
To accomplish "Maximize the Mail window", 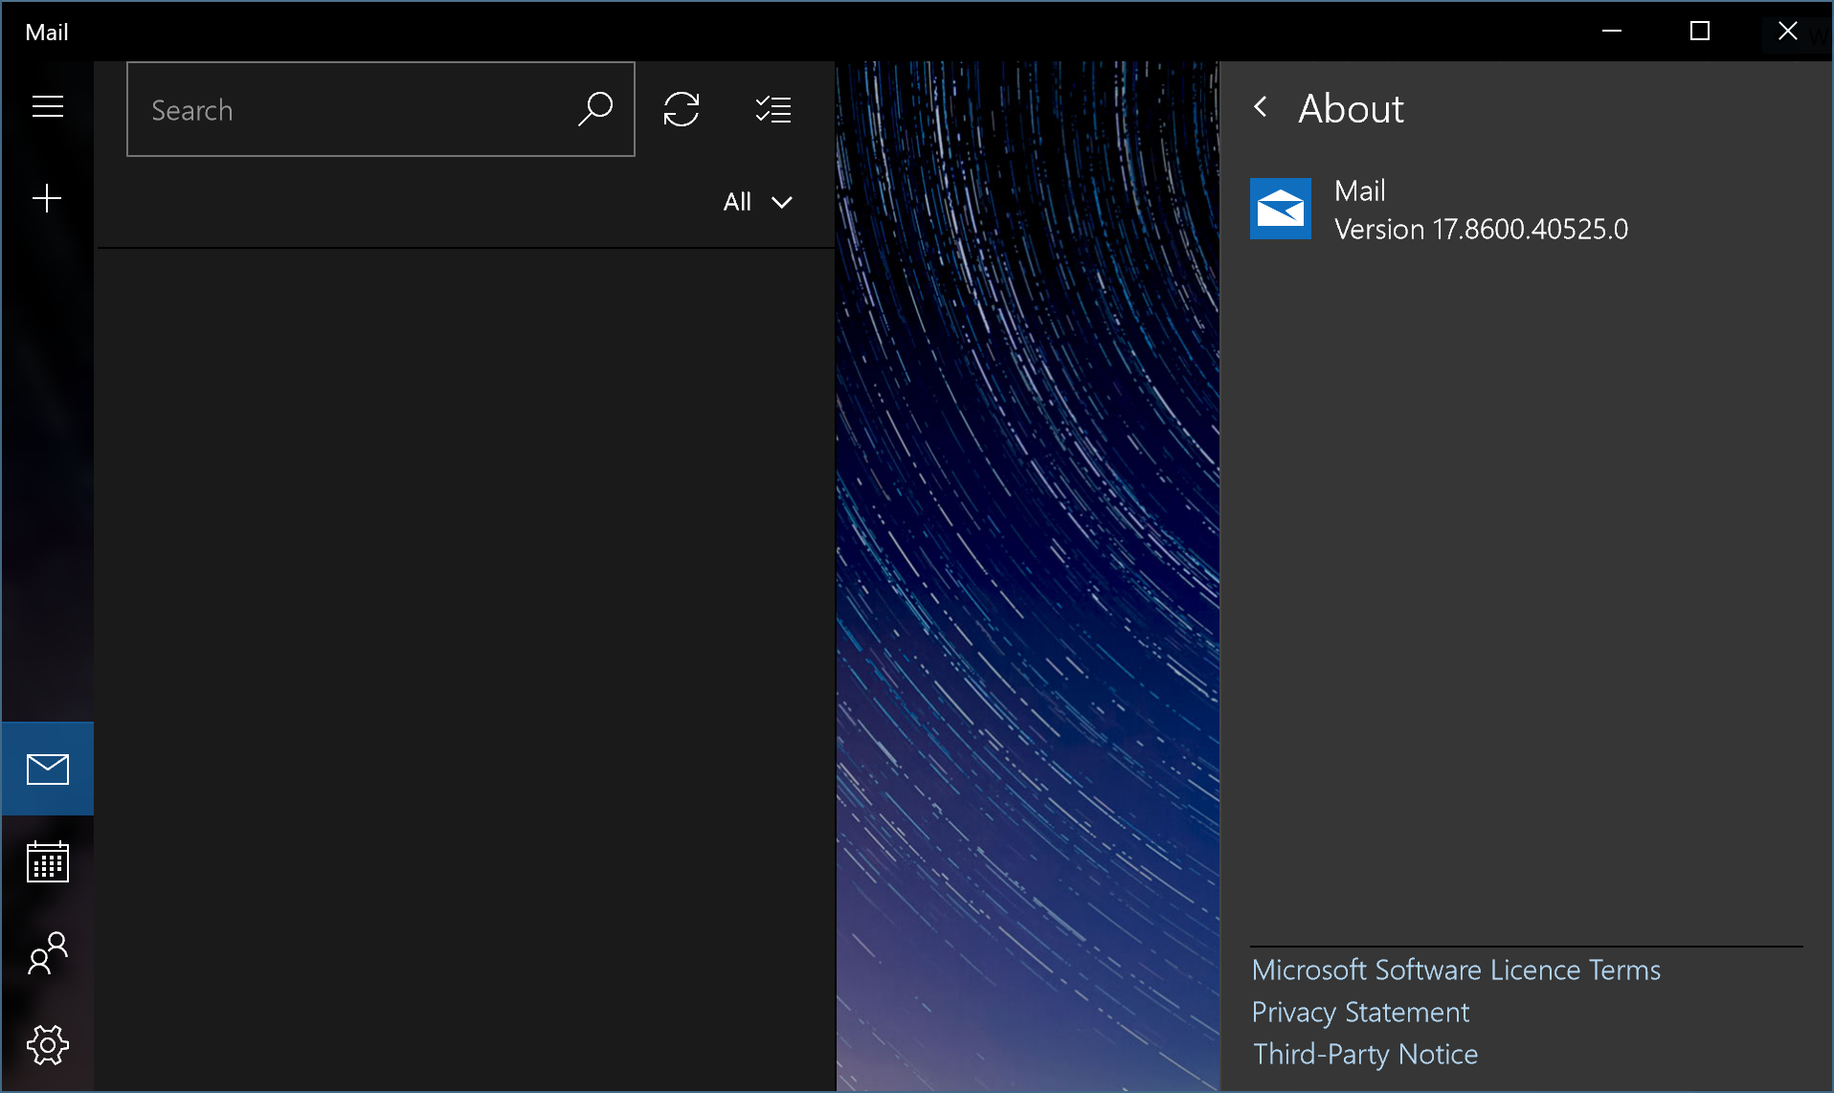I will (1700, 31).
